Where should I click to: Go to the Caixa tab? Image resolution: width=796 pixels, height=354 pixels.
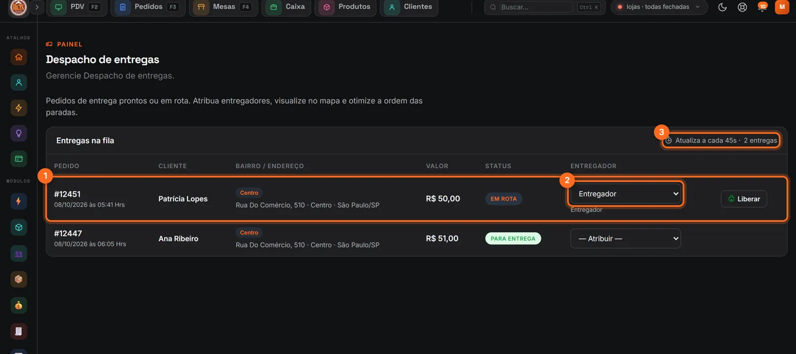coord(287,7)
